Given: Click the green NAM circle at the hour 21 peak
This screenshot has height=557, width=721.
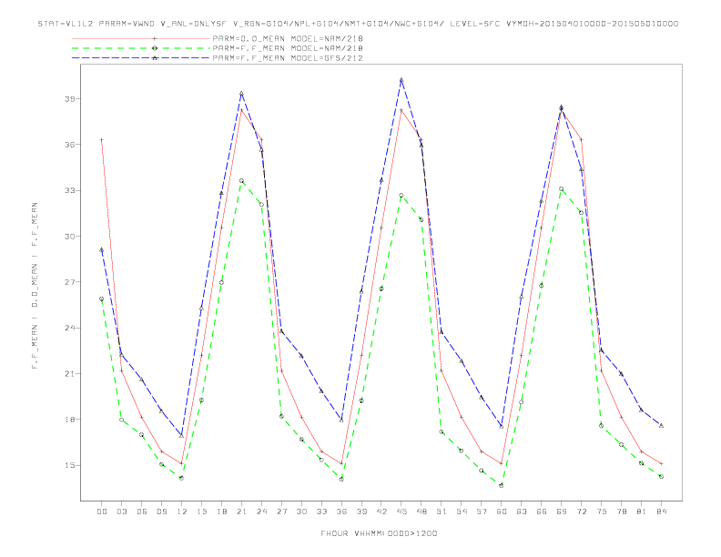Looking at the screenshot, I should pyautogui.click(x=241, y=180).
